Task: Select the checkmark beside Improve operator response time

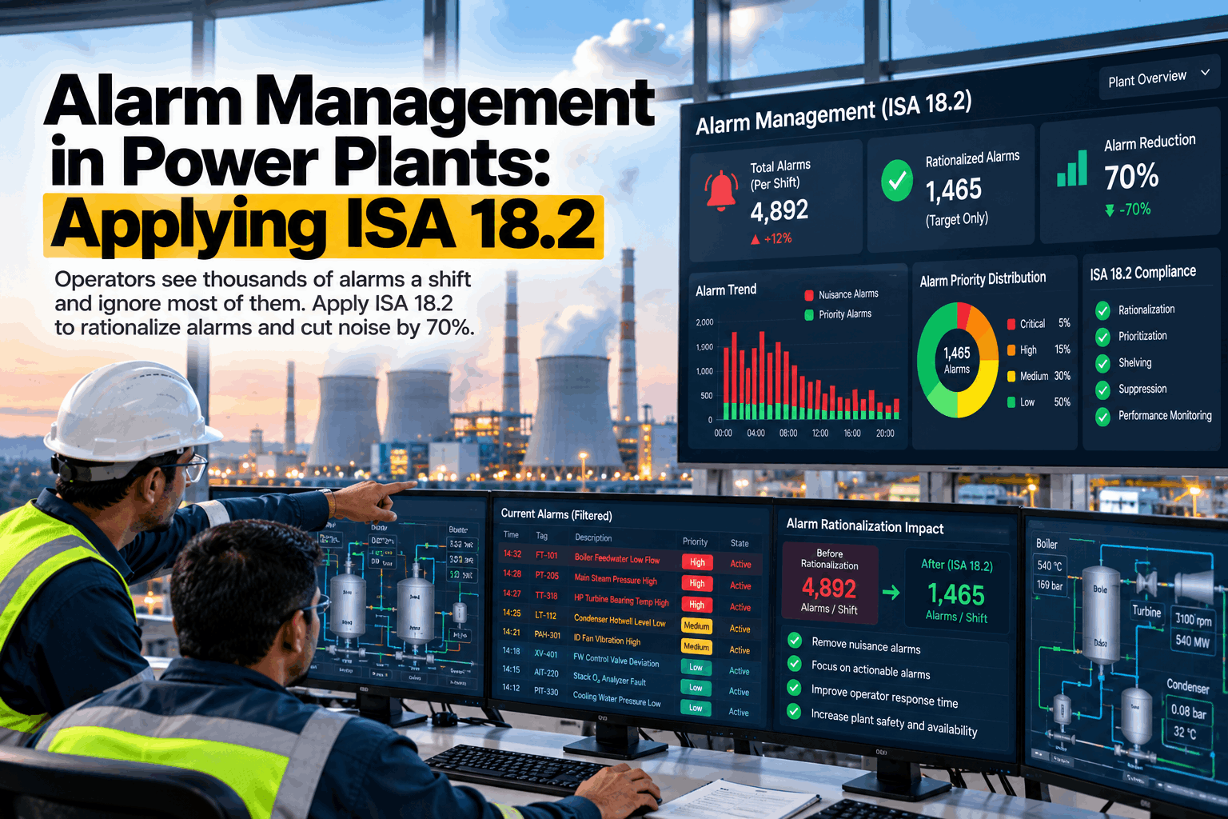Action: [795, 687]
